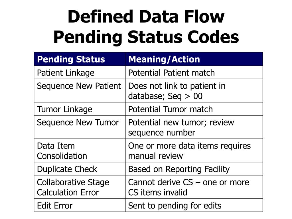Click the 'Potential new tumor; review' cell
The width and height of the screenshot is (292, 219).
point(194,127)
